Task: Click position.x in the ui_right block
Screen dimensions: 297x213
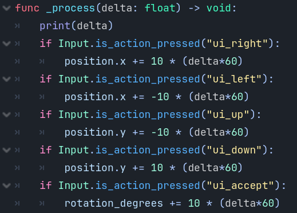Action: tap(95, 61)
